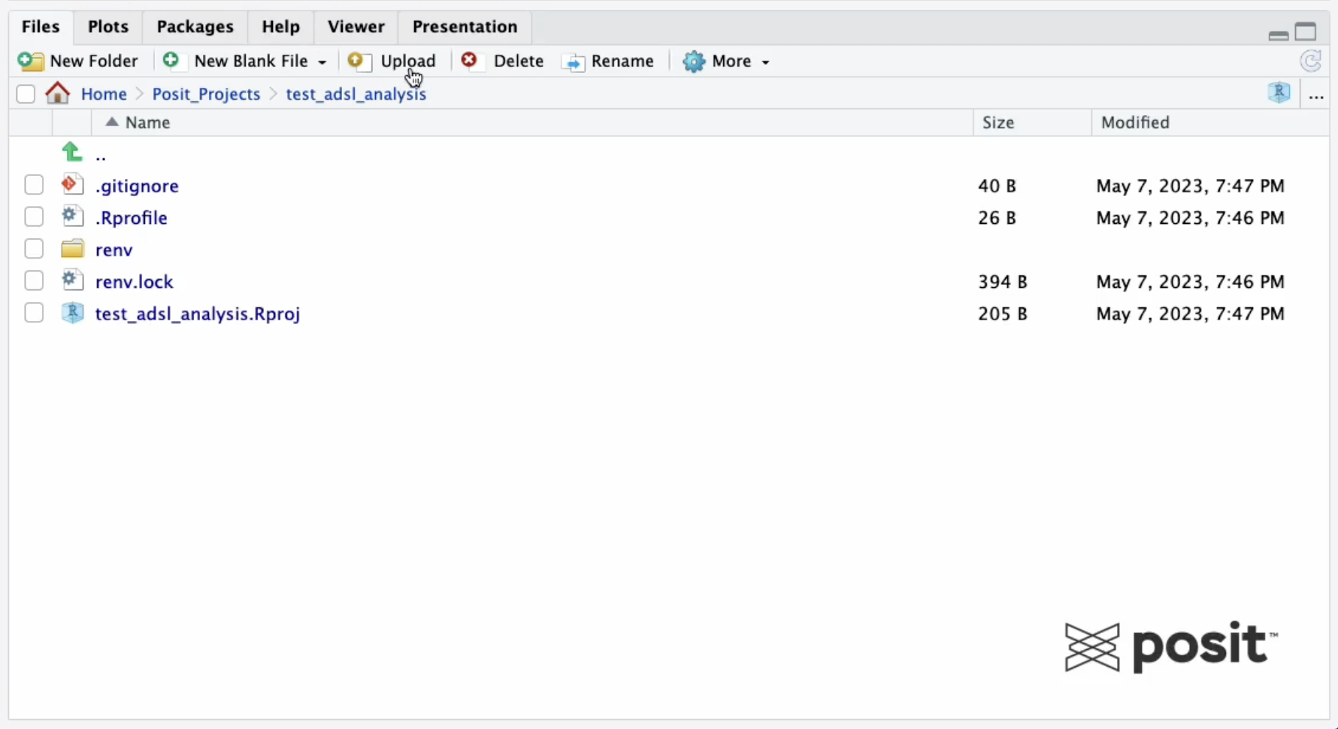Select the test_adsl_analysis.Rproj checkbox
Image resolution: width=1338 pixels, height=729 pixels.
[34, 313]
